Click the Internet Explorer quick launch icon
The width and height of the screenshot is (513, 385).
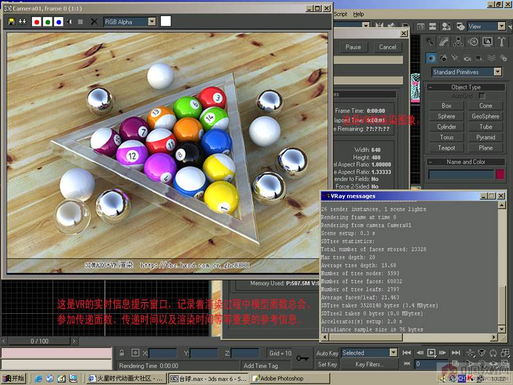tap(38, 379)
